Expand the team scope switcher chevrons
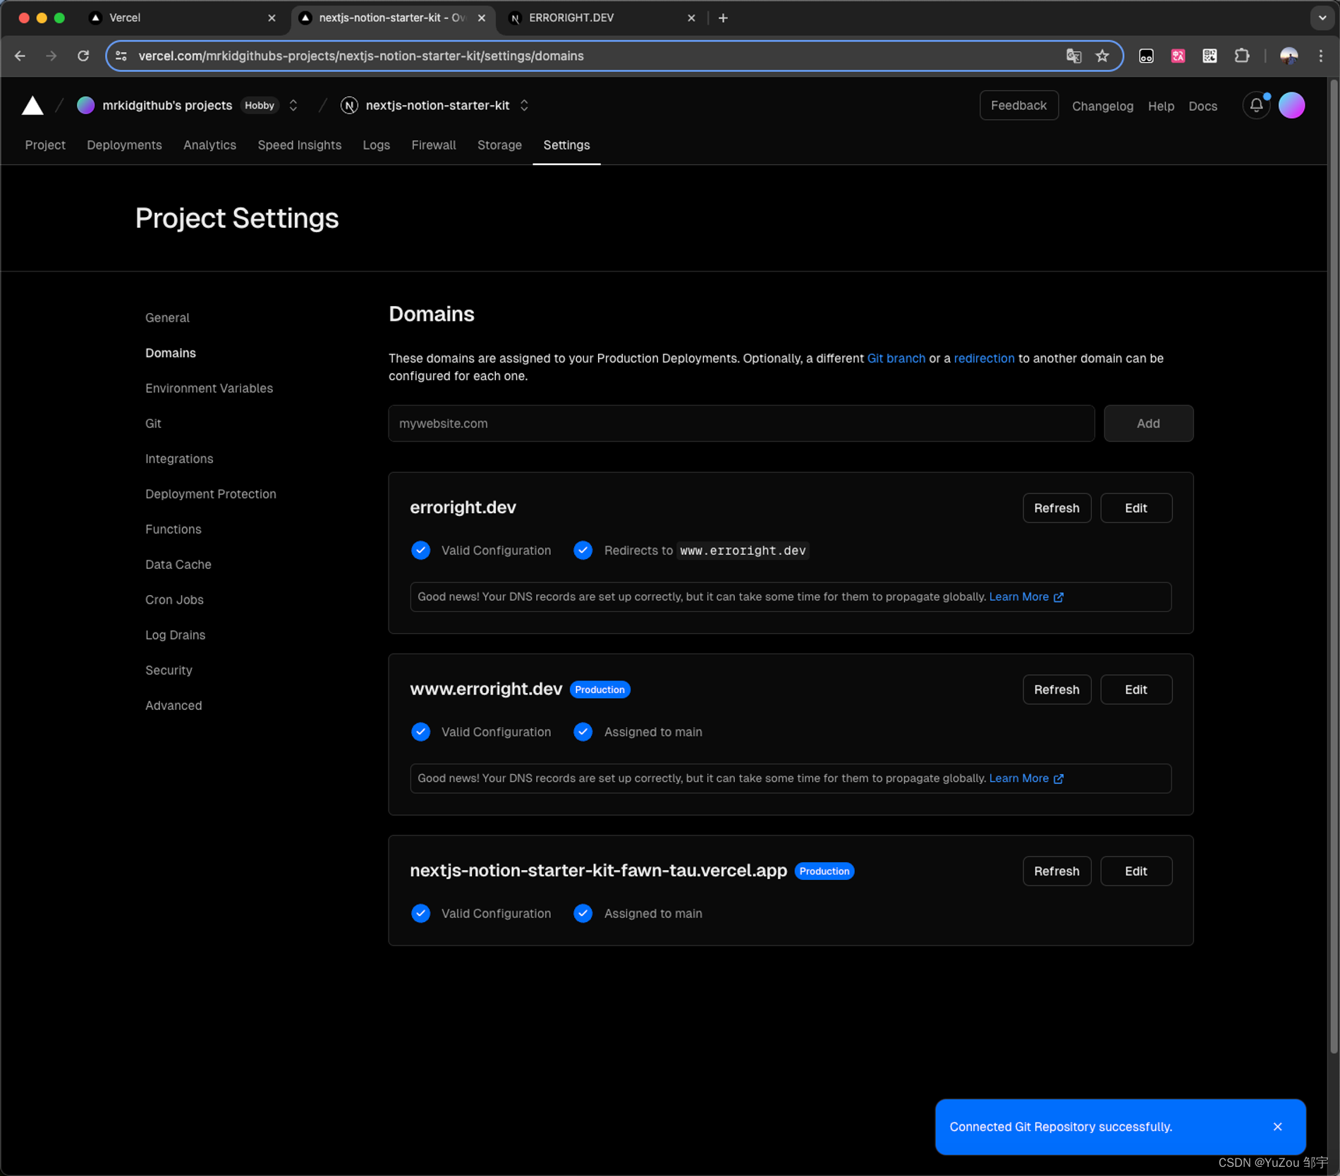 pos(293,106)
